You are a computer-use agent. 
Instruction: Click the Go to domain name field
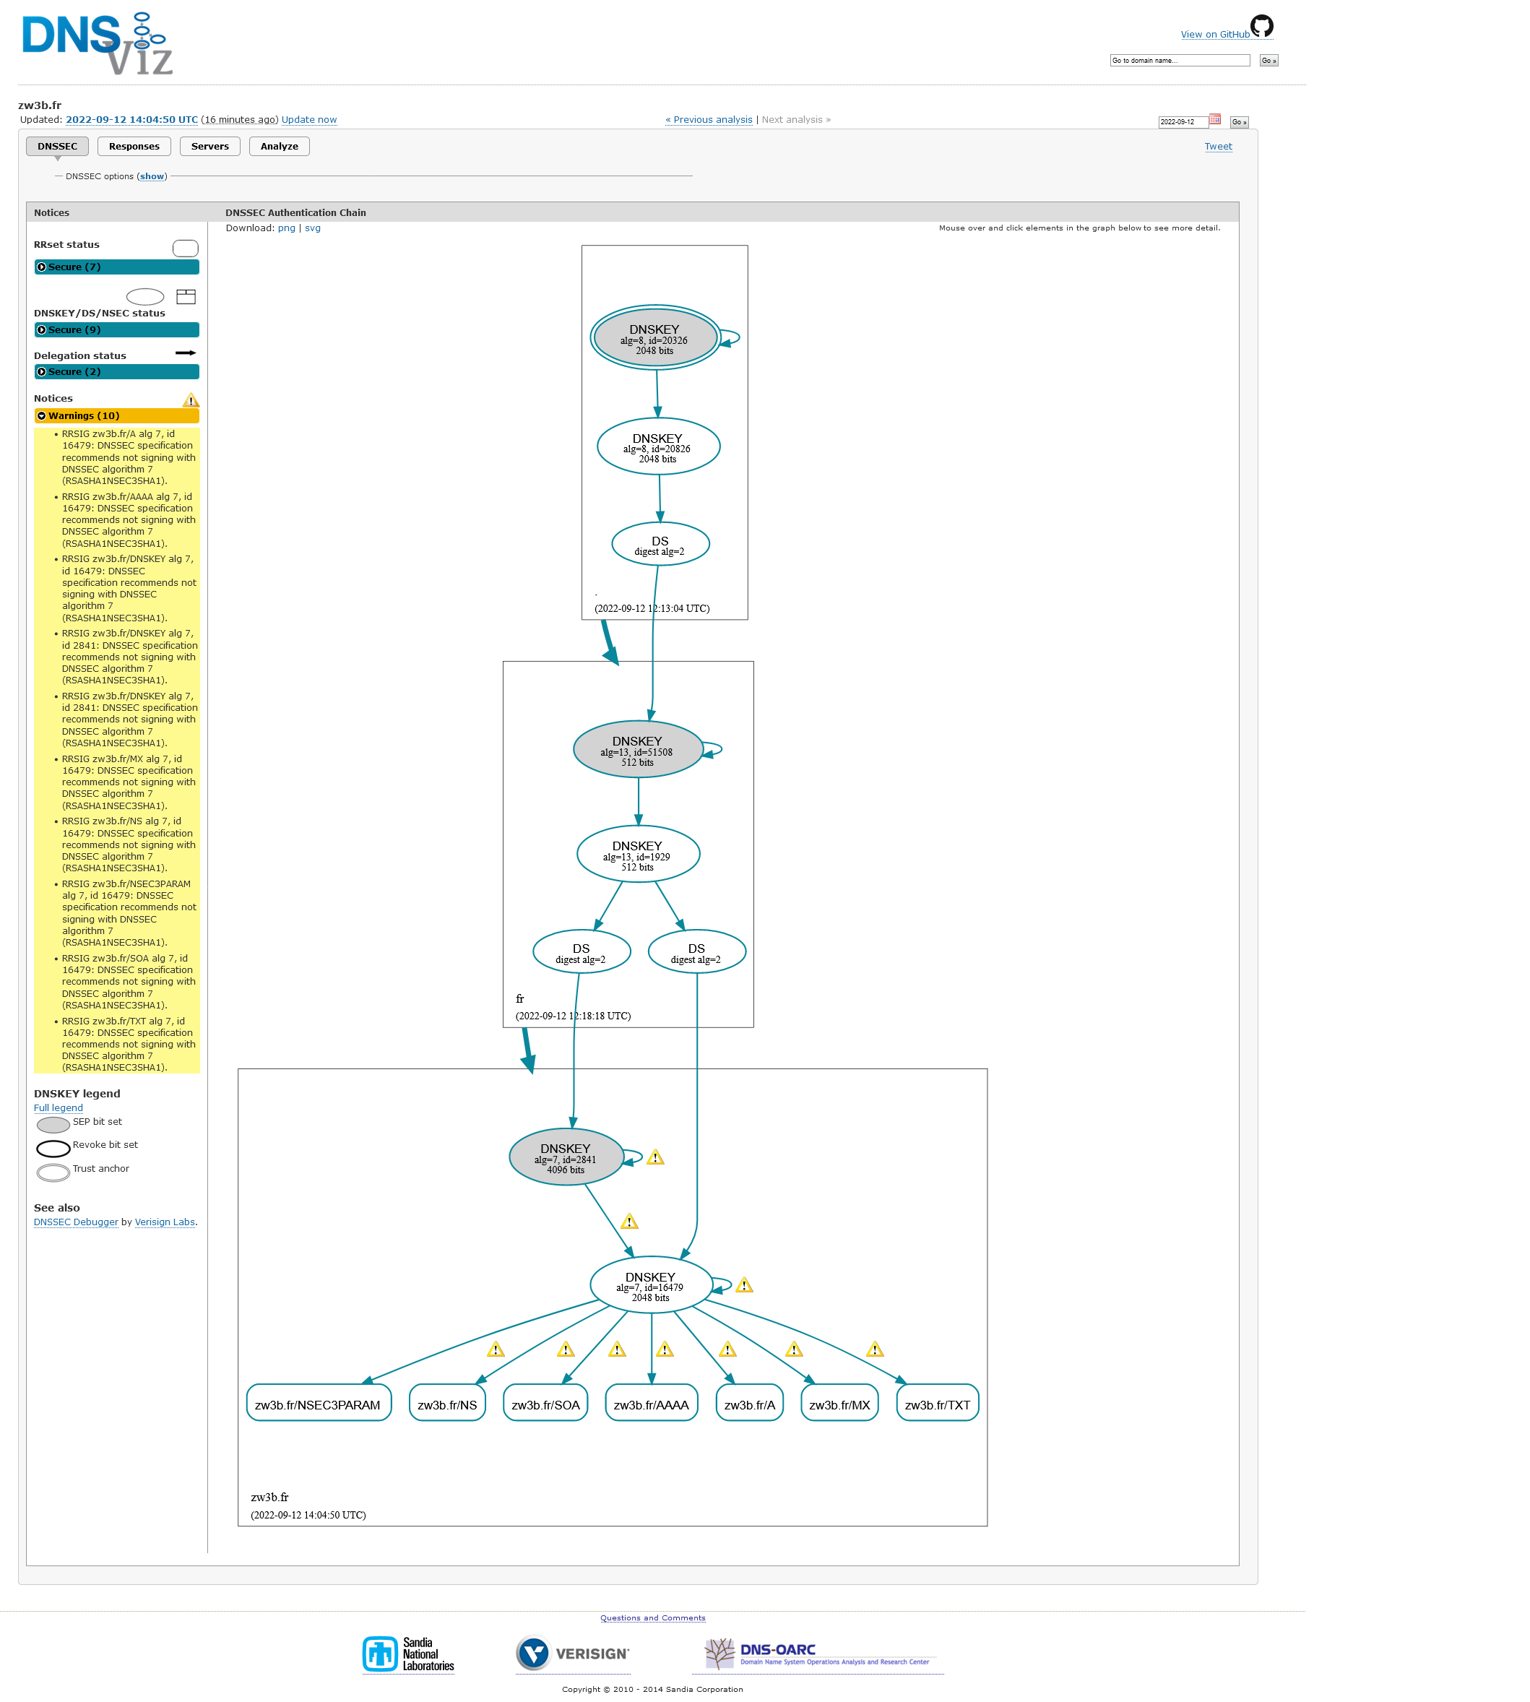pos(1179,61)
